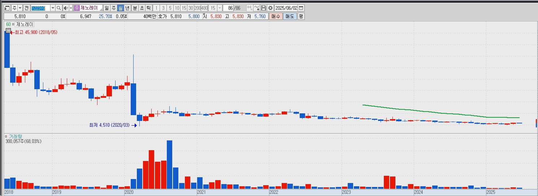Click the current price 5,810 in info bar
This screenshot has height=196, width=538.
pyautogui.click(x=19, y=17)
